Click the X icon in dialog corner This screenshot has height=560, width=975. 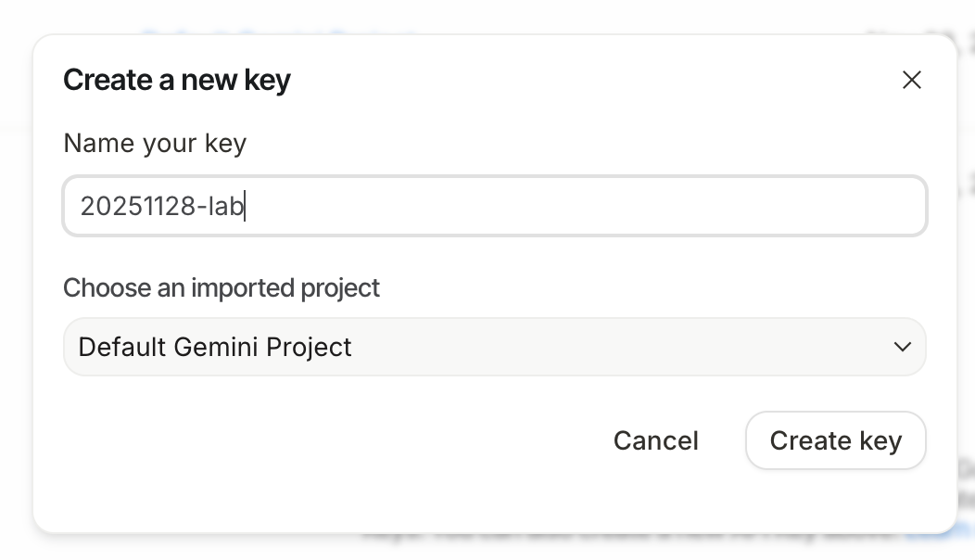[912, 81]
